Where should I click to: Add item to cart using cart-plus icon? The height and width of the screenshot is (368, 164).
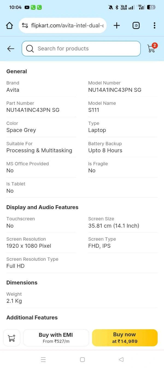coord(12,338)
